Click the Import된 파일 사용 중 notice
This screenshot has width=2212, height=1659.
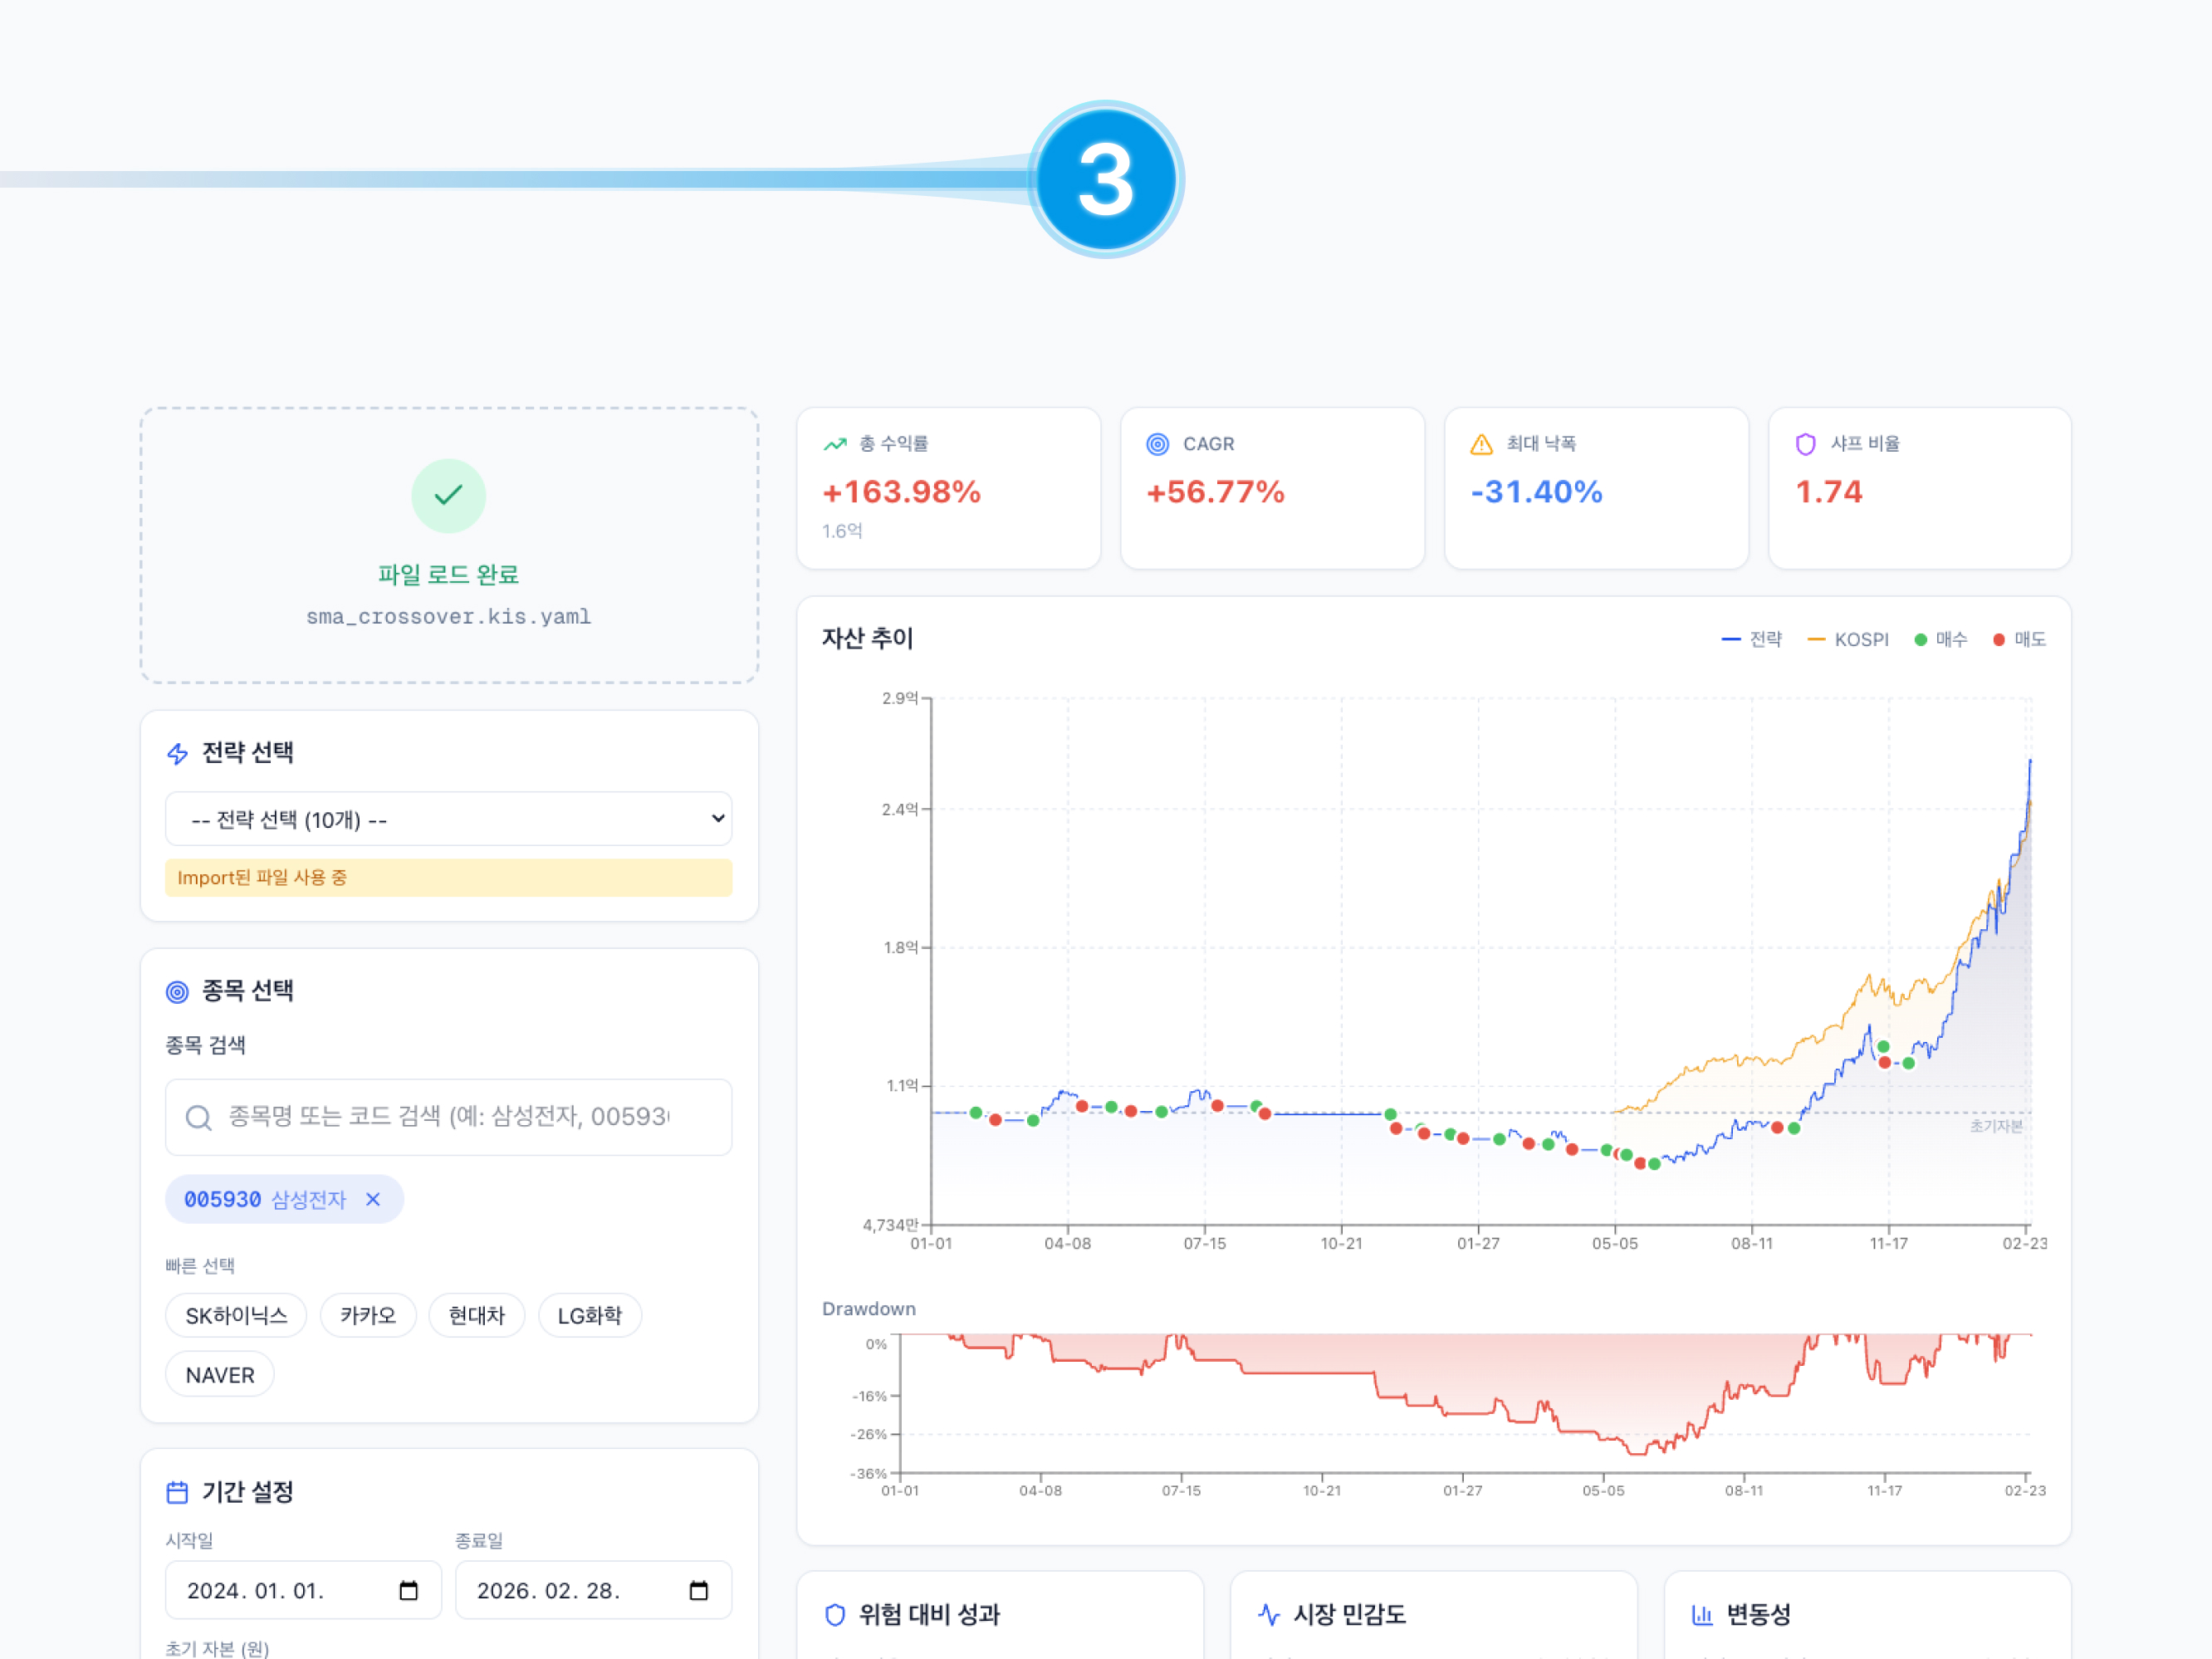coord(448,877)
